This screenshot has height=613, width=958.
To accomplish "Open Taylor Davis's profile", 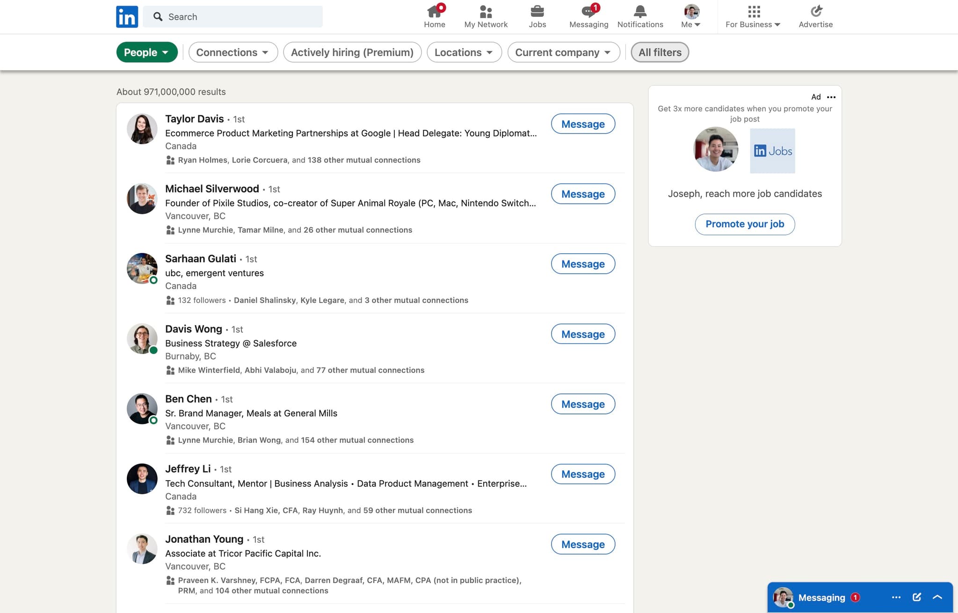I will 194,119.
